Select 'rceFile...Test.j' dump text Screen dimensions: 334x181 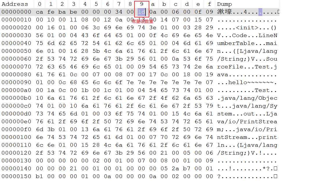[247, 67]
